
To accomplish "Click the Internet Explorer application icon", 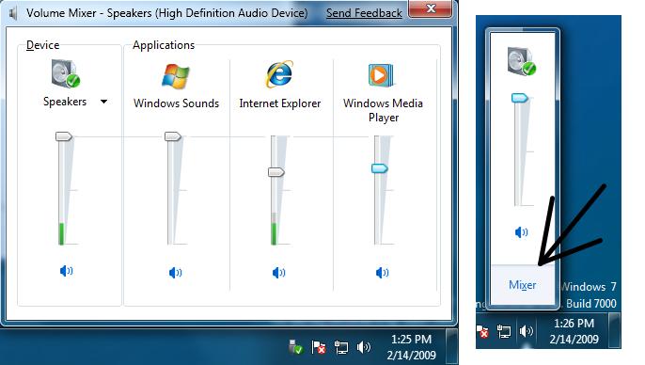I will [x=279, y=74].
